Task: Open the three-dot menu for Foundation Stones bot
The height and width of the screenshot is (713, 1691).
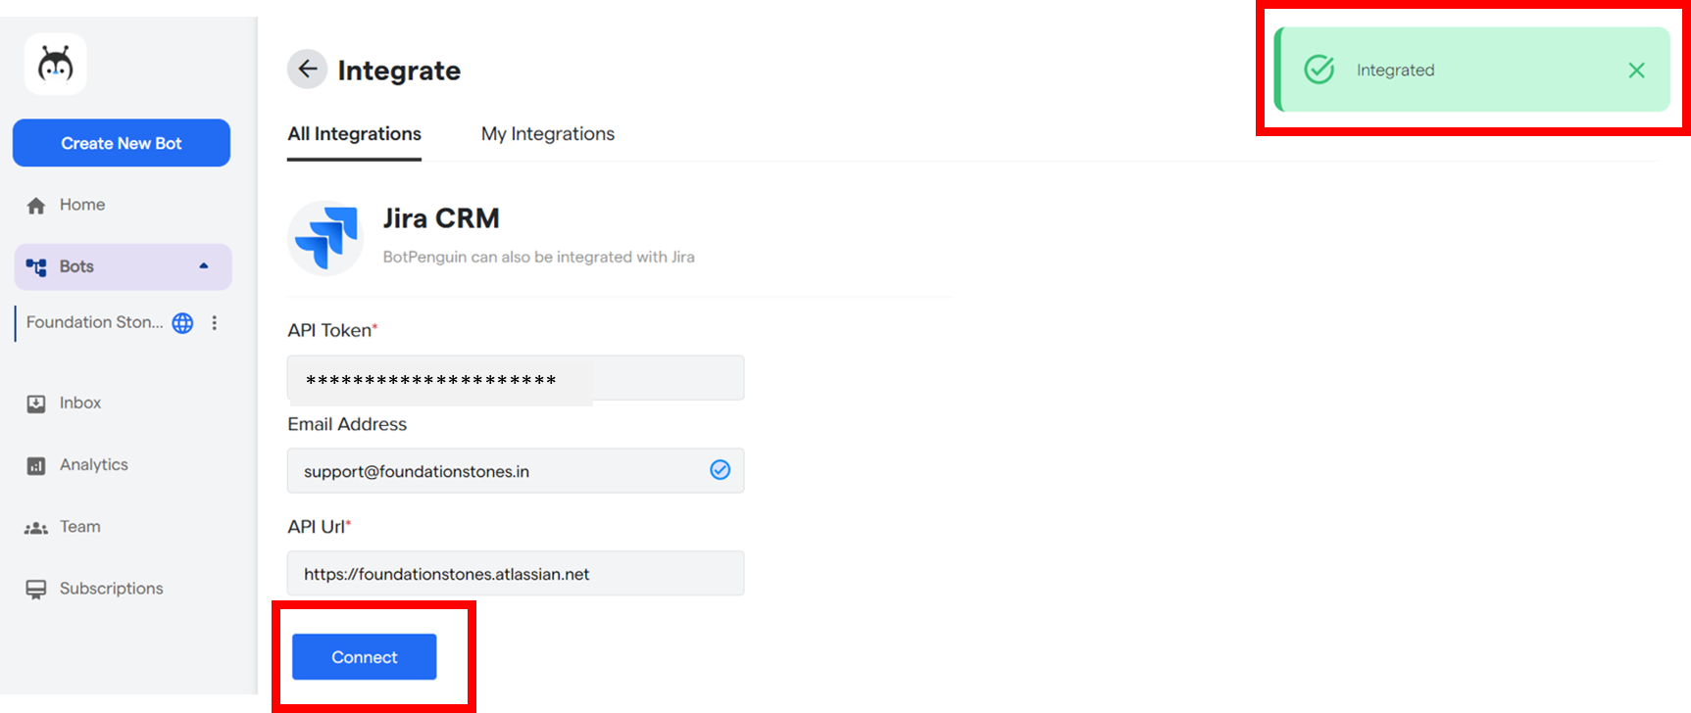Action: (x=215, y=323)
